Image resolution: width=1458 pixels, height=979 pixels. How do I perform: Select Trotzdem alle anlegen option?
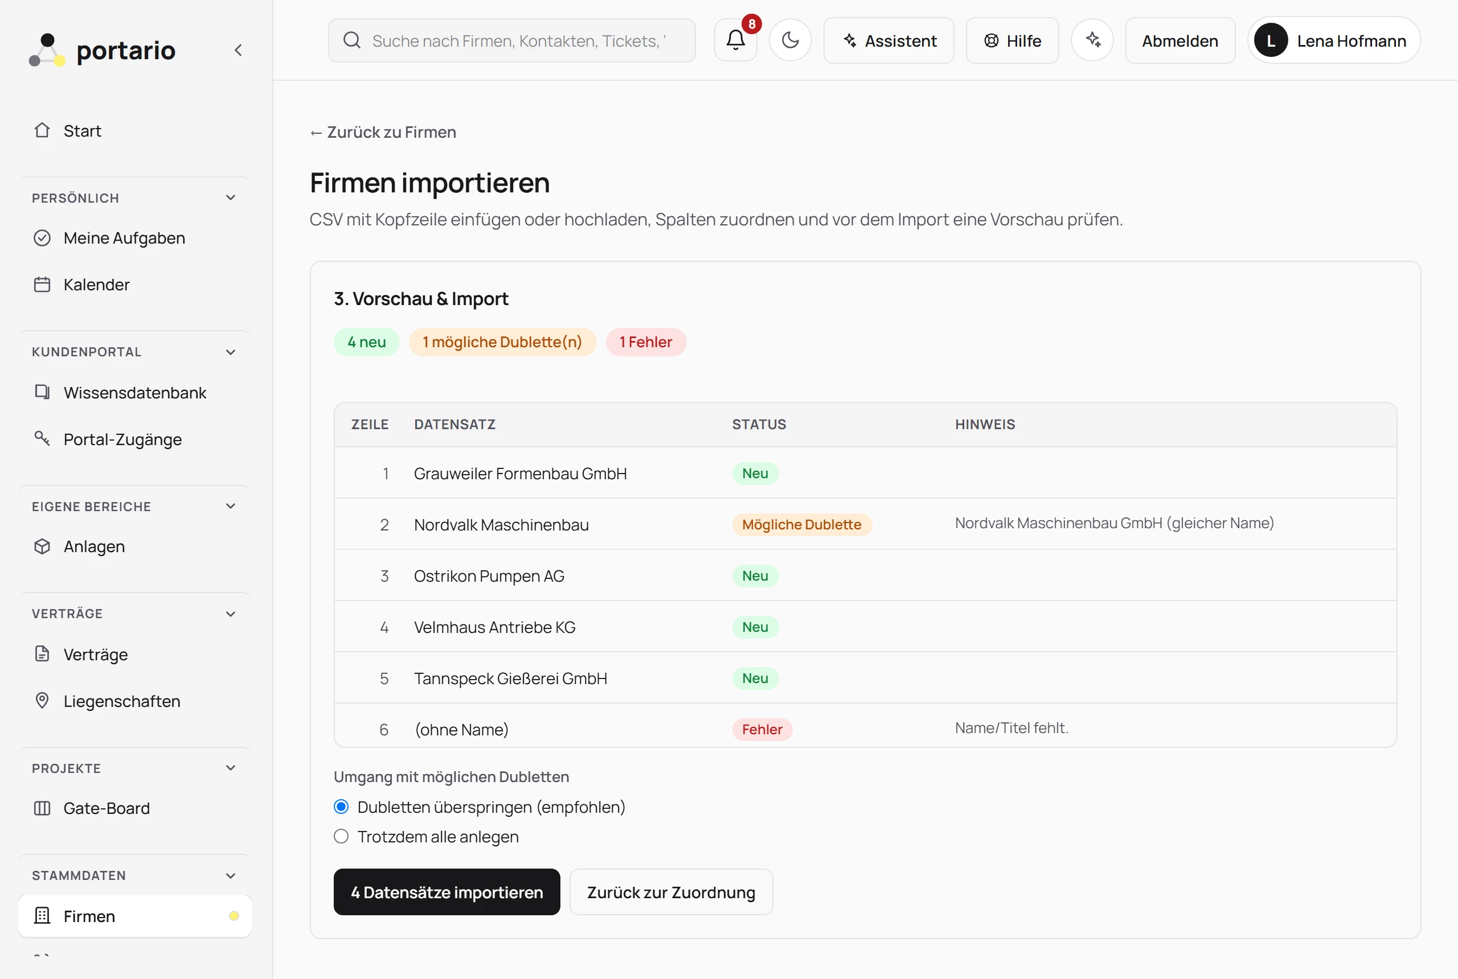point(341,836)
